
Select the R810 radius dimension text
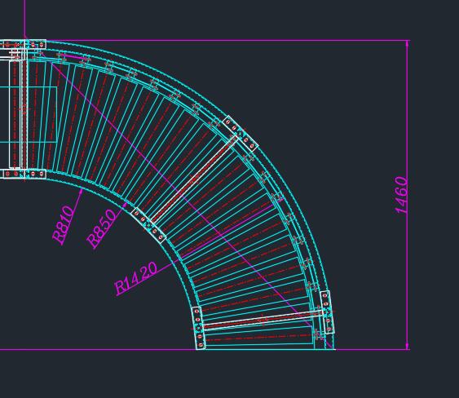(64, 224)
